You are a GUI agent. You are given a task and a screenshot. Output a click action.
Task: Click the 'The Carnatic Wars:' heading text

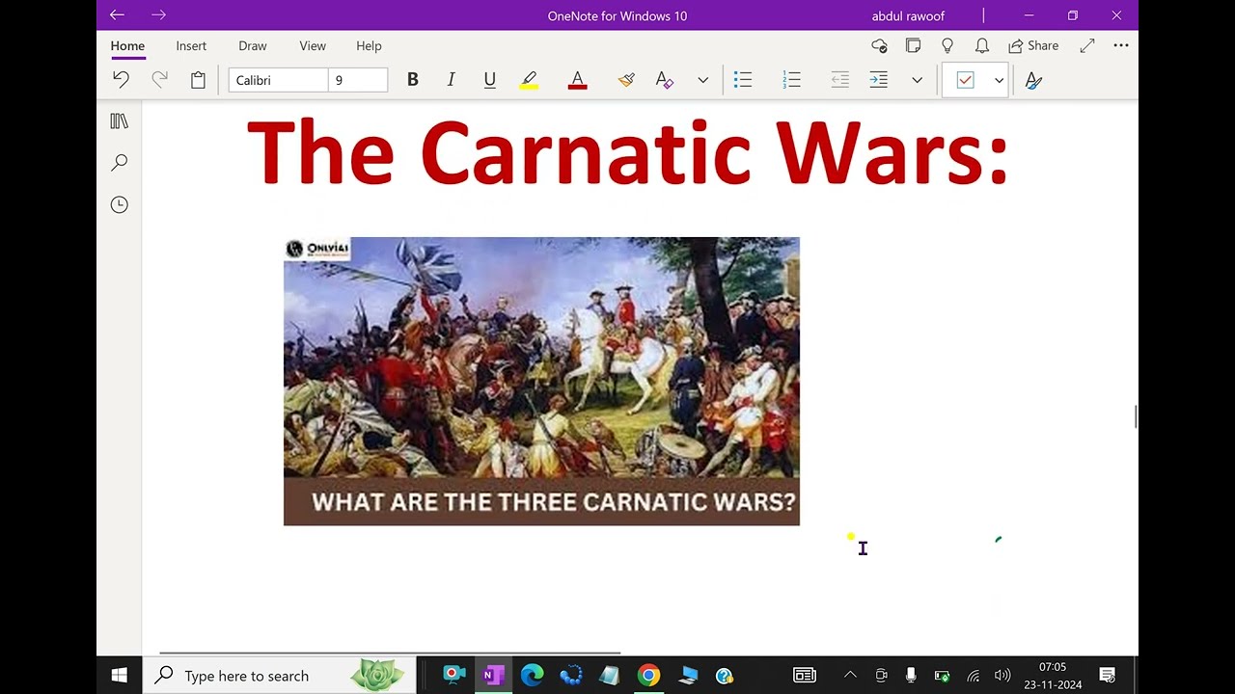coord(627,152)
